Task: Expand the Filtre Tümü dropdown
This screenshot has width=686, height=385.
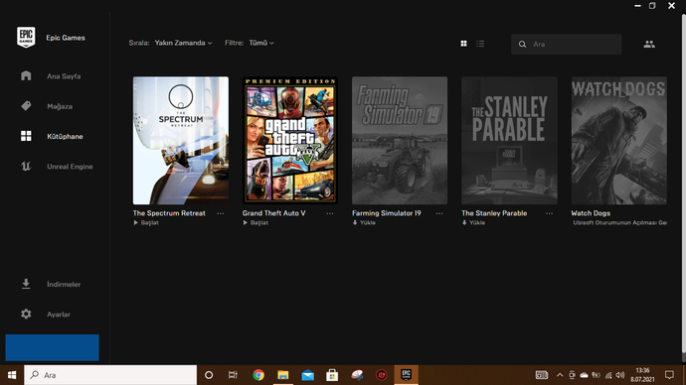Action: [x=261, y=43]
